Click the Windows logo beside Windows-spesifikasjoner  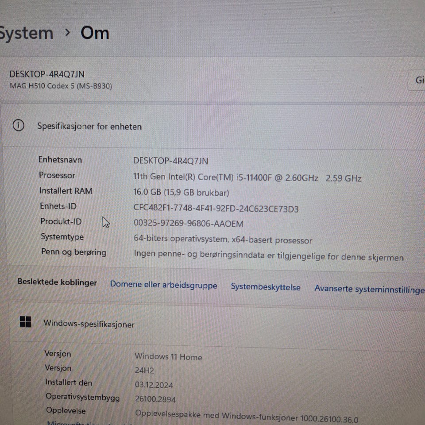[x=26, y=322]
